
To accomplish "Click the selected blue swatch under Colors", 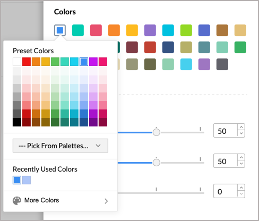I will pos(60,30).
